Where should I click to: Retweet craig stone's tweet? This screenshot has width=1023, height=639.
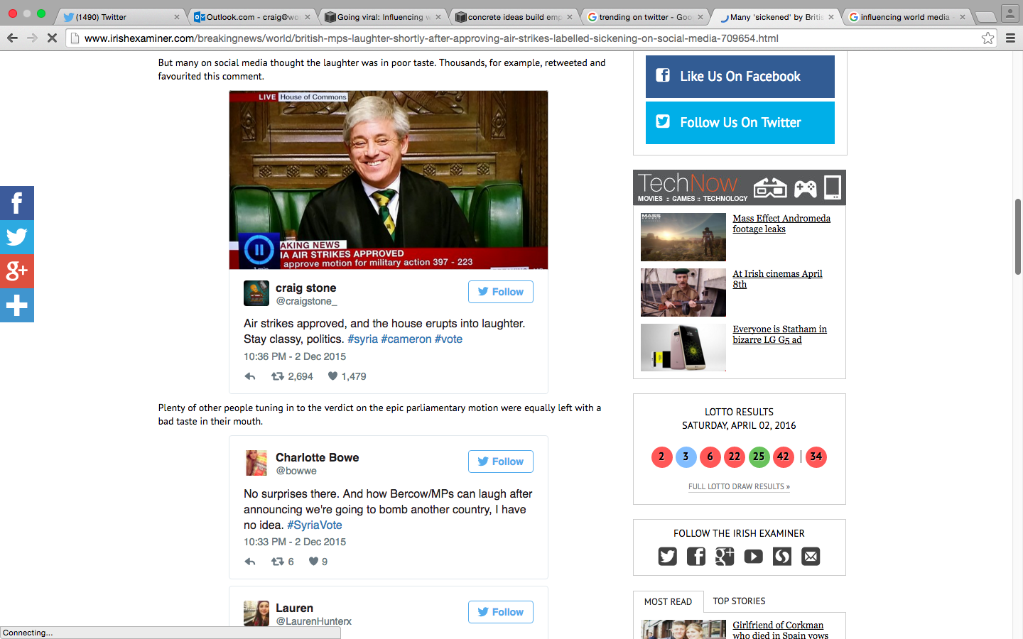coord(278,376)
